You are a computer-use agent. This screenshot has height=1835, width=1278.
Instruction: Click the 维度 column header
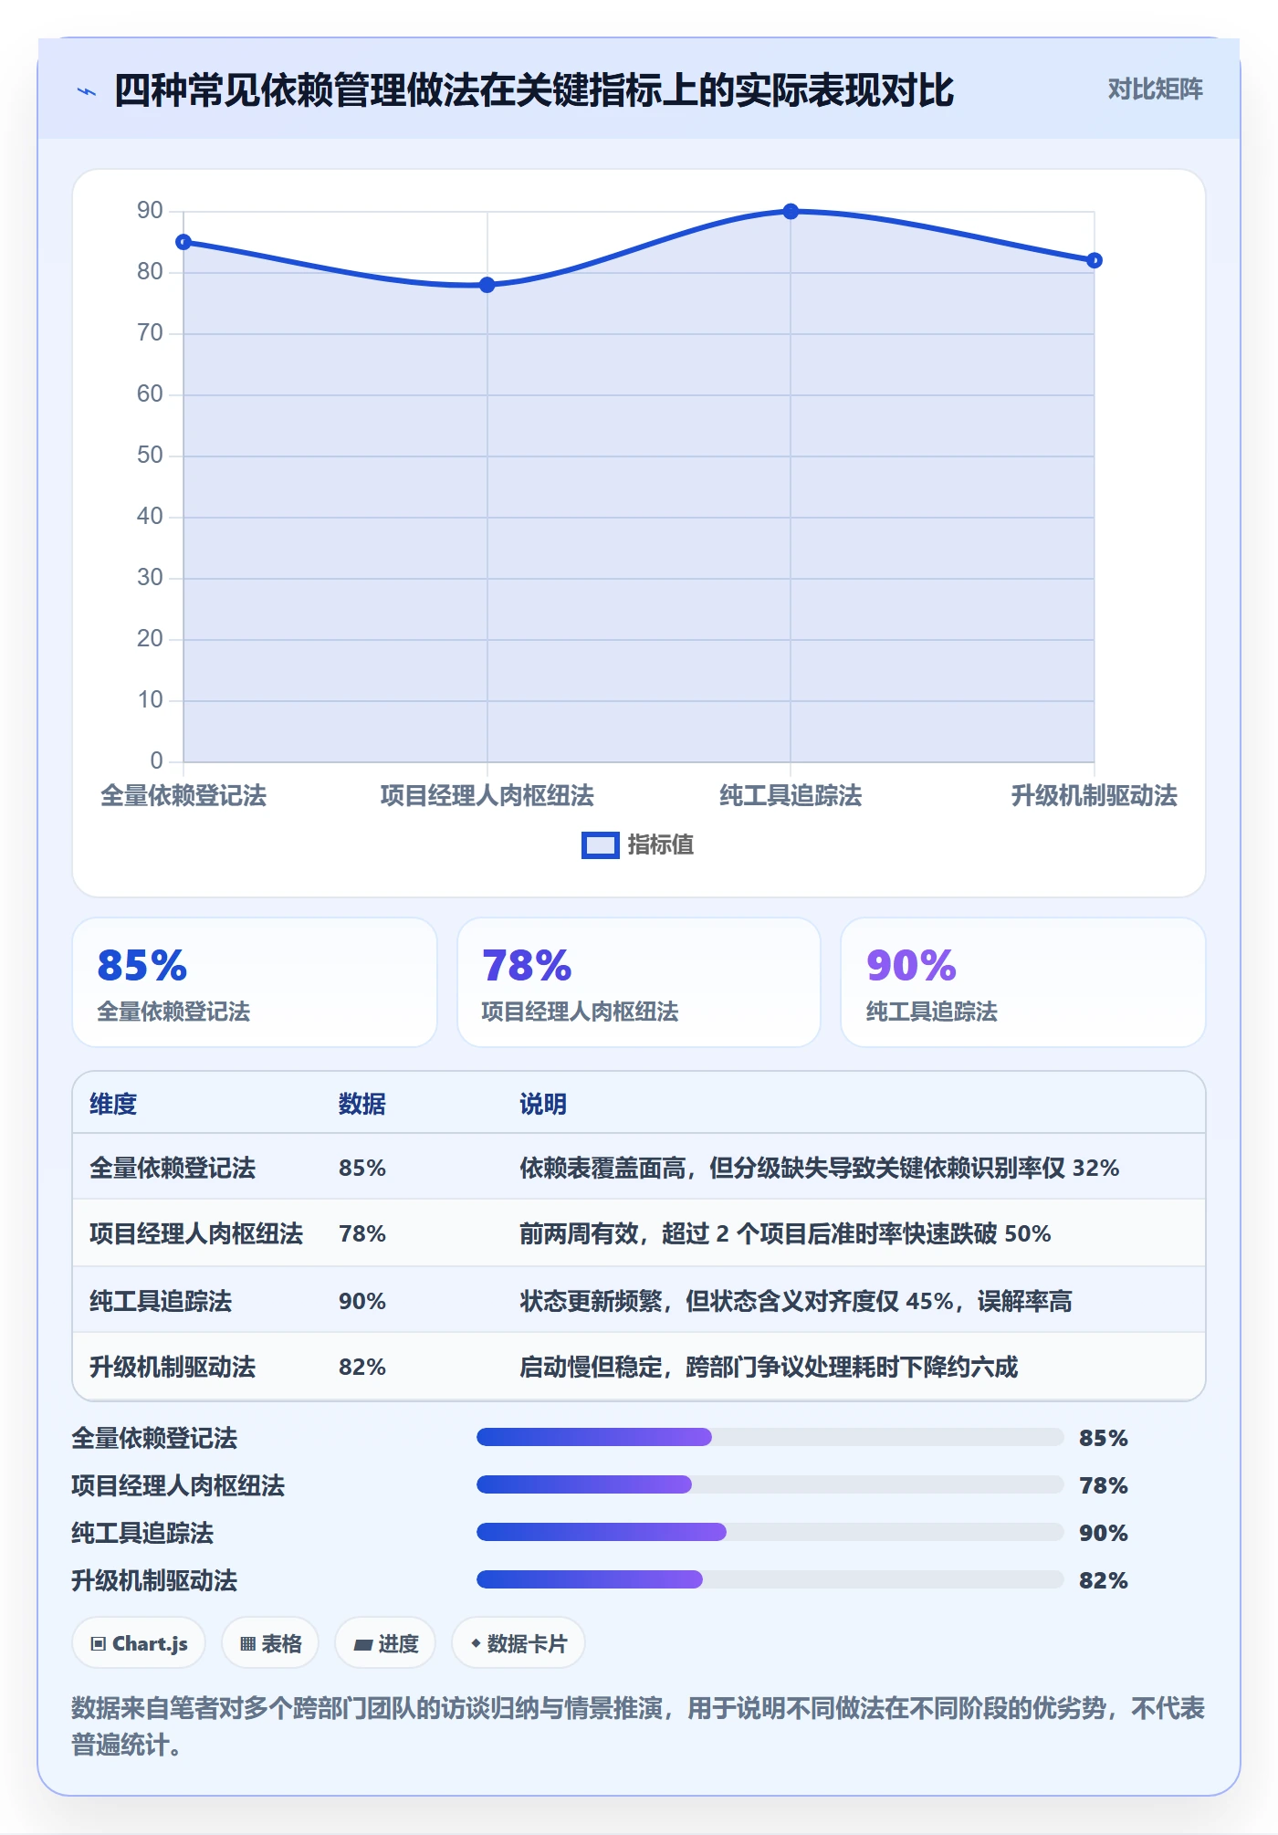tap(113, 1104)
